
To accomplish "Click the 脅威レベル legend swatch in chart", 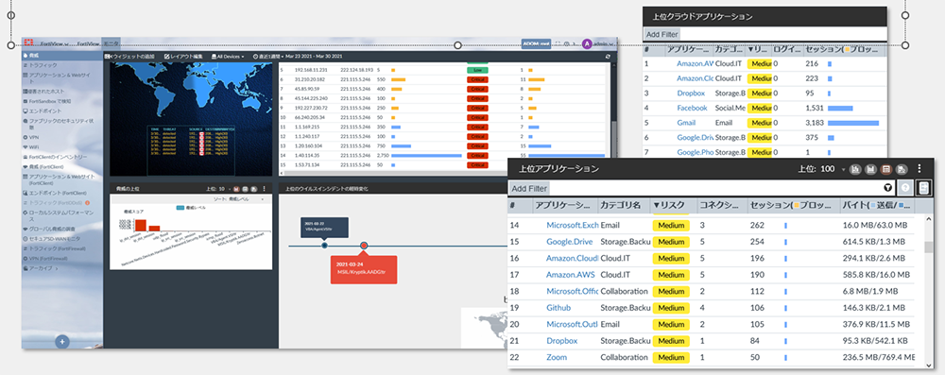I will (180, 208).
